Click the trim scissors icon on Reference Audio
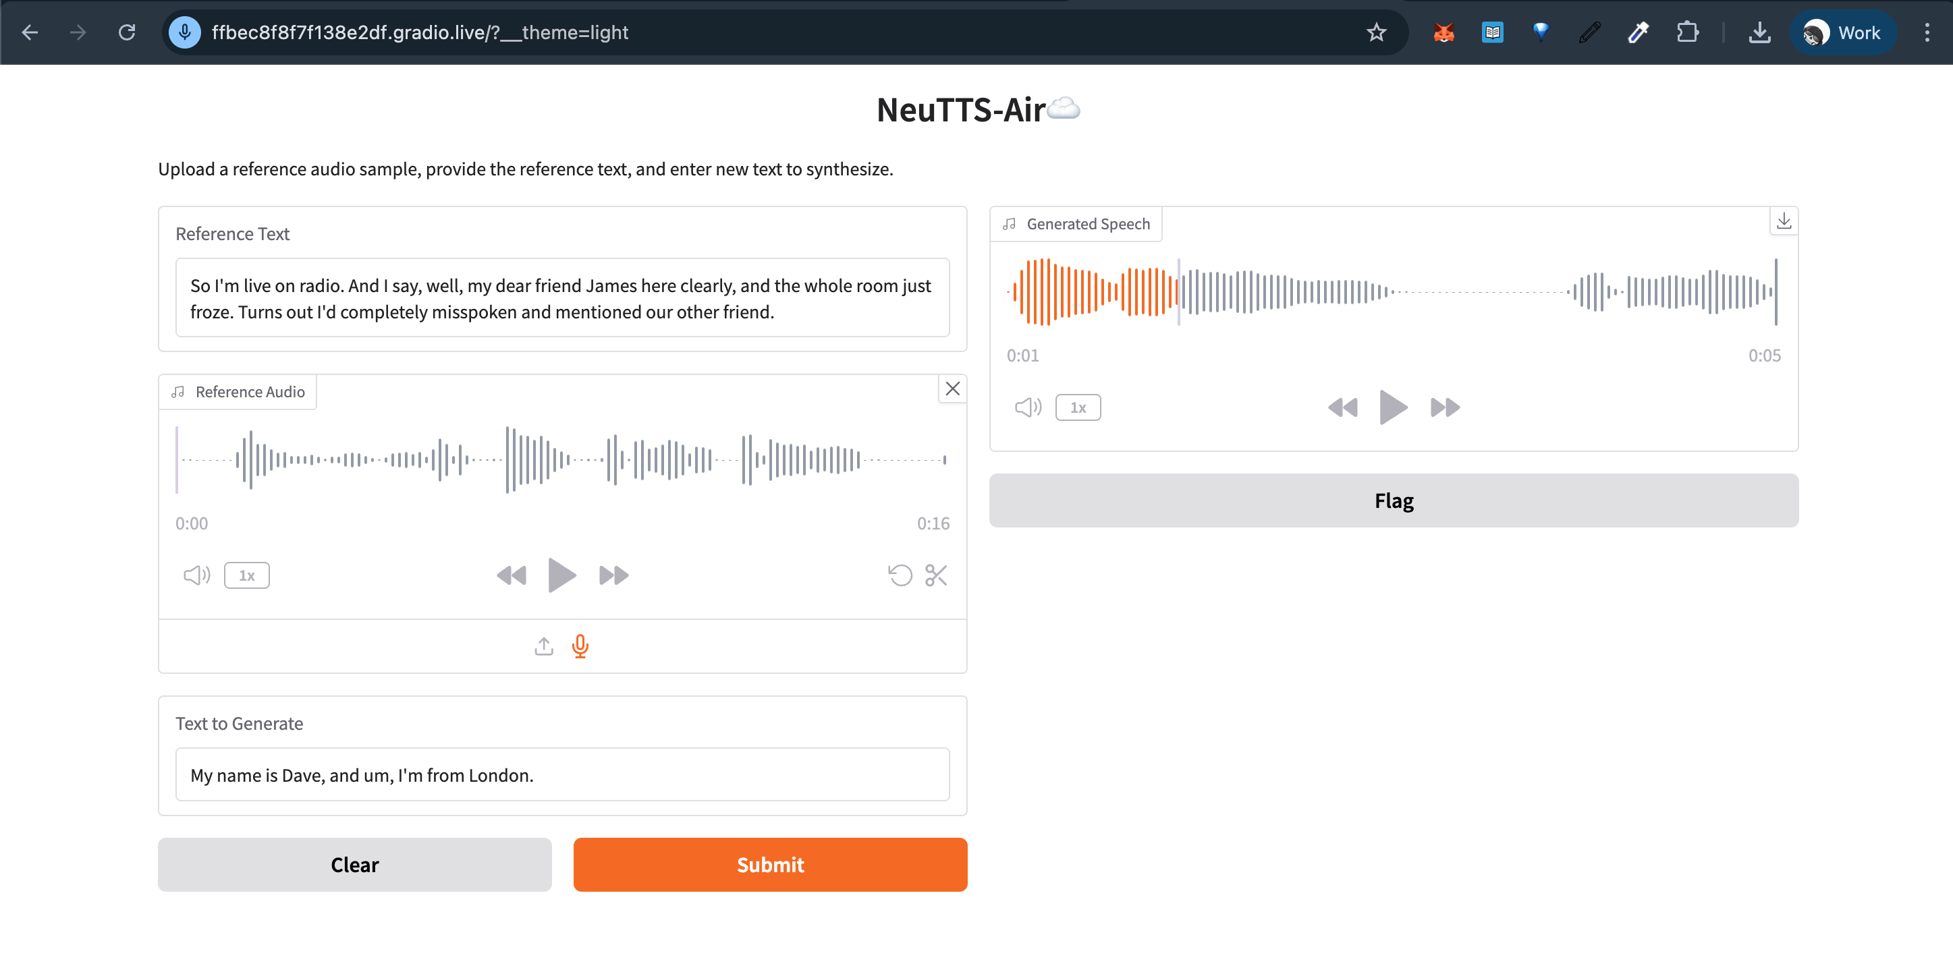 pyautogui.click(x=935, y=575)
